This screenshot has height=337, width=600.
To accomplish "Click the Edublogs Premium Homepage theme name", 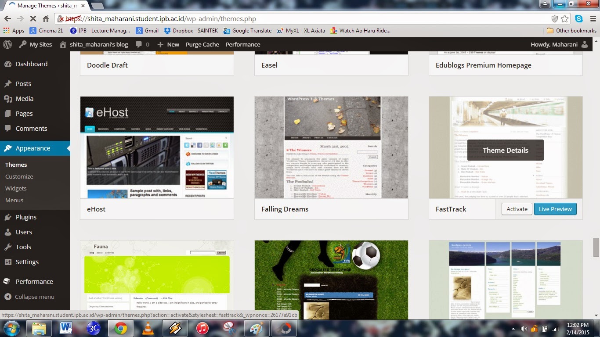I will [x=484, y=65].
